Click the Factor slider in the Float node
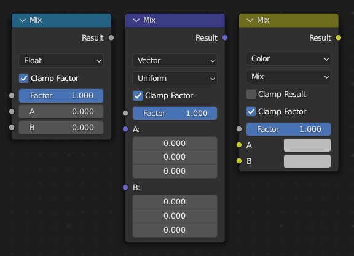This screenshot has height=256, width=354. (x=61, y=96)
